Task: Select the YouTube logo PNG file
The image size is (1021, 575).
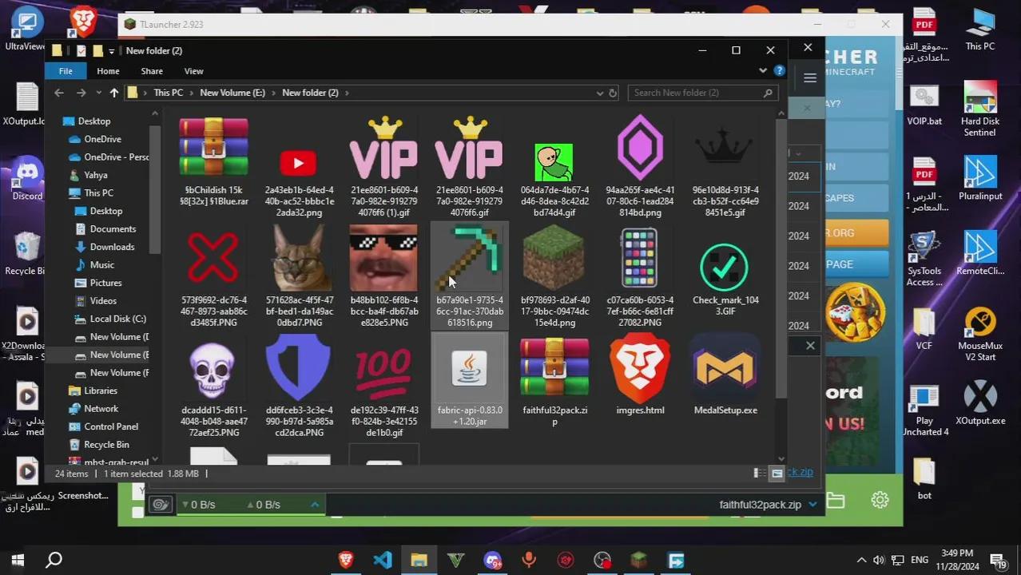Action: [x=298, y=168]
